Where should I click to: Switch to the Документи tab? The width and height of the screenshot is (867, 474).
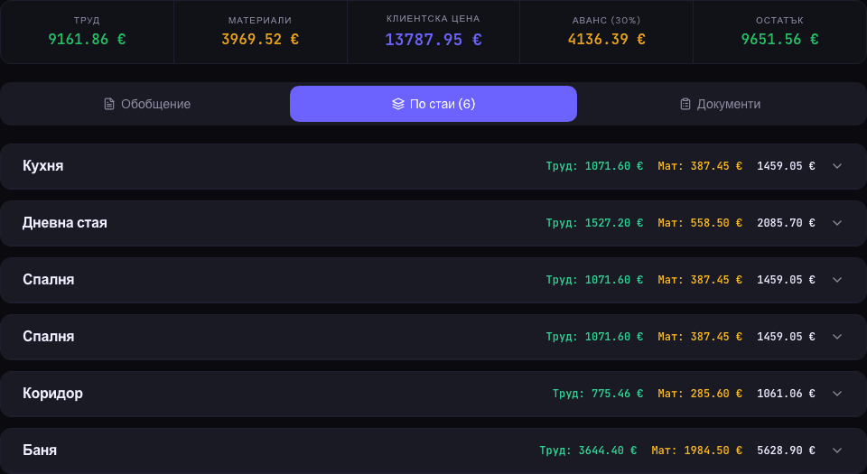pyautogui.click(x=720, y=104)
